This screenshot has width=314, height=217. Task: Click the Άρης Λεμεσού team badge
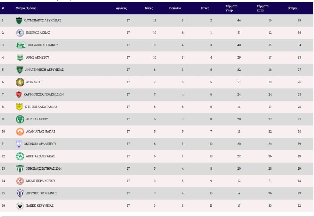tap(20, 58)
